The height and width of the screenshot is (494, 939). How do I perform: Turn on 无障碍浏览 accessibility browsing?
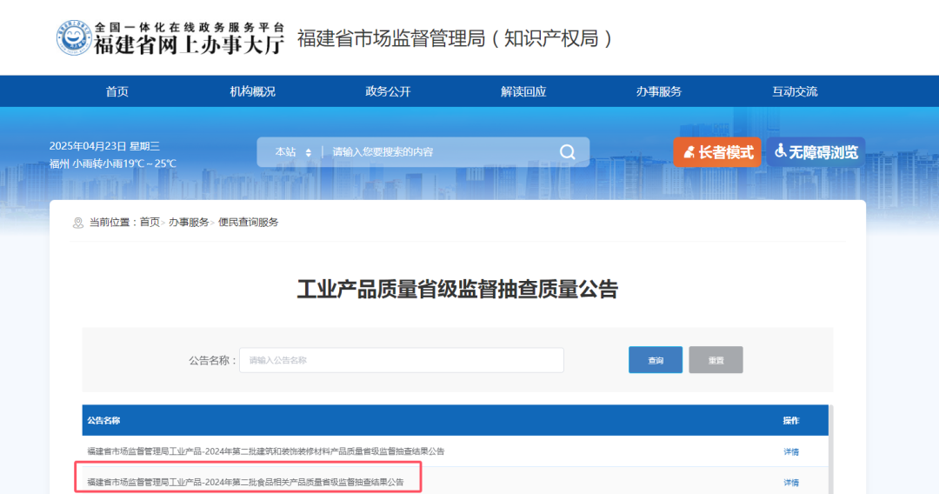(x=816, y=152)
